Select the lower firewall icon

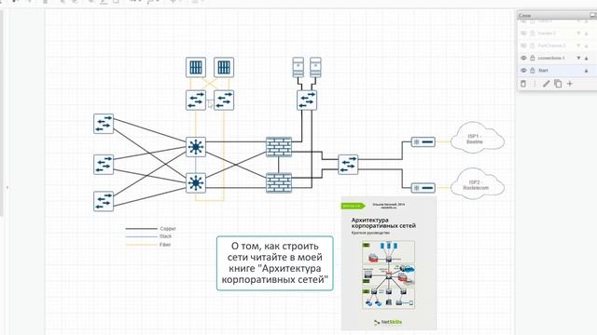pyautogui.click(x=279, y=182)
